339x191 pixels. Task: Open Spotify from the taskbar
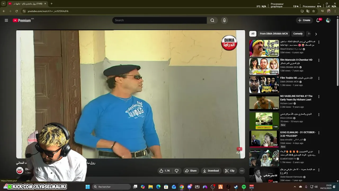[244, 187]
